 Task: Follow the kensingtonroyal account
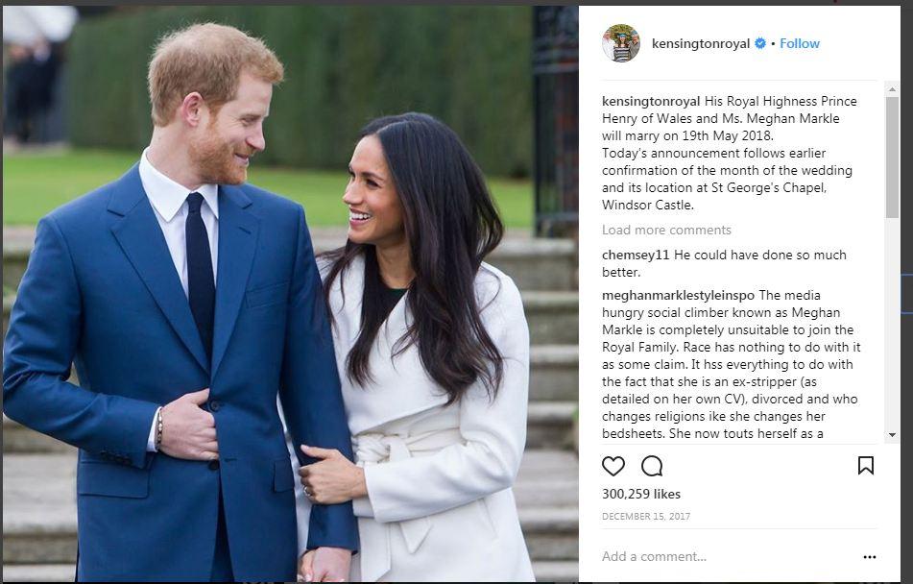point(800,44)
